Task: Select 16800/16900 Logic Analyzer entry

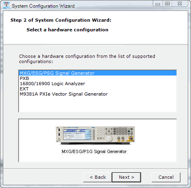Action: tap(98, 84)
